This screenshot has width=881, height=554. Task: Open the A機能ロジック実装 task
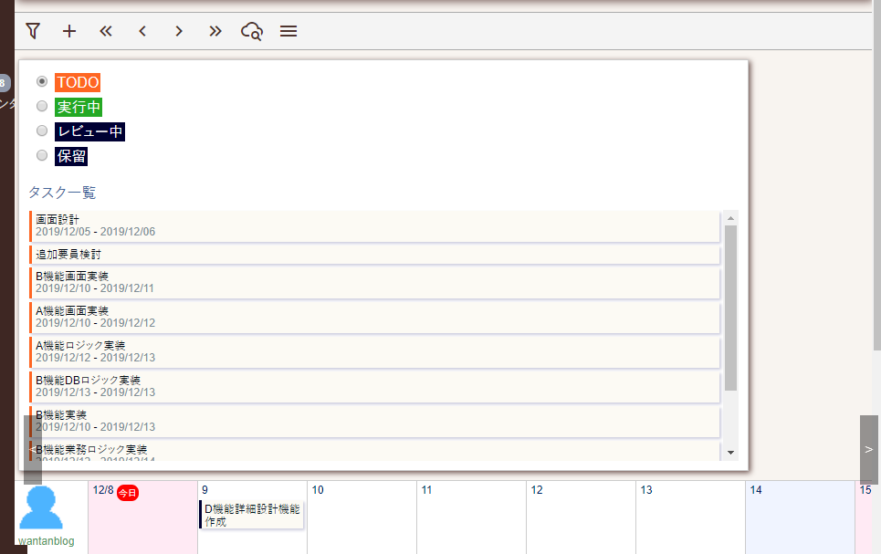(374, 352)
